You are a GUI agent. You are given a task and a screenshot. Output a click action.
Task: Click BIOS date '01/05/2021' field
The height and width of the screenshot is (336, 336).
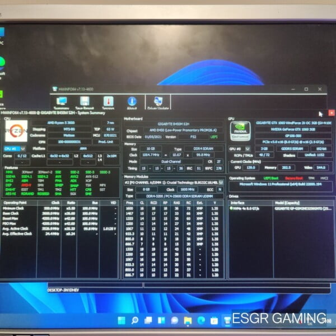point(153,137)
